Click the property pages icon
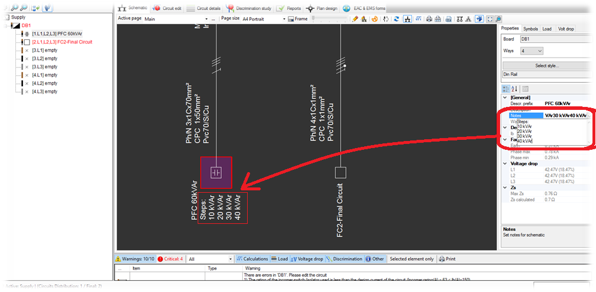Viewport: 596px width, 292px height. point(525,89)
